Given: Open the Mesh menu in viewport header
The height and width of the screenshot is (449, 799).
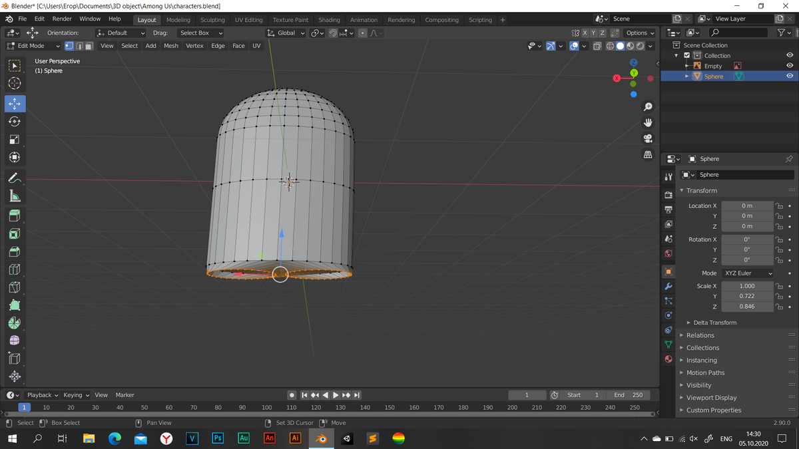Looking at the screenshot, I should click(171, 46).
